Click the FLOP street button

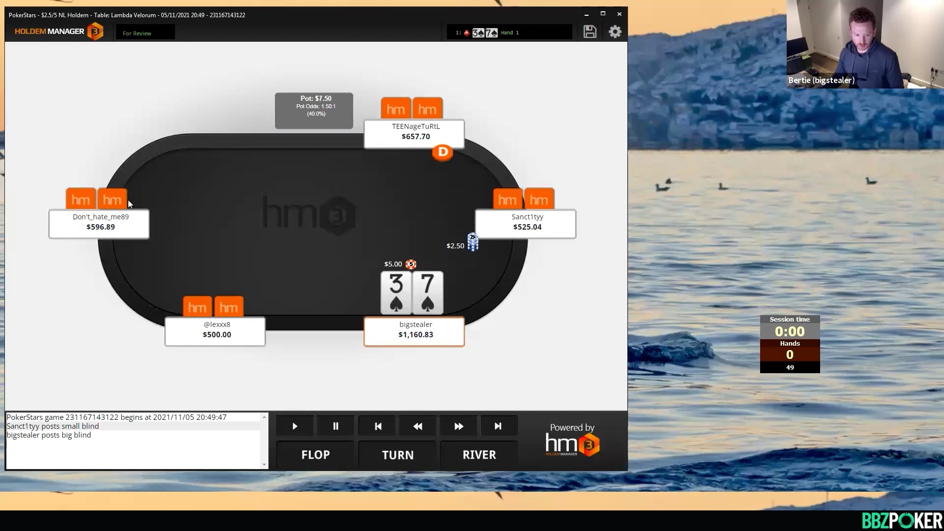315,455
